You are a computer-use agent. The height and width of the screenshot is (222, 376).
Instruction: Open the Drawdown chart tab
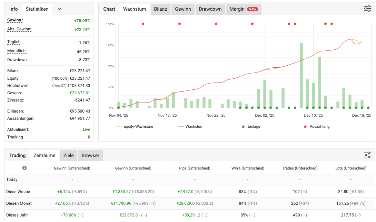(210, 9)
